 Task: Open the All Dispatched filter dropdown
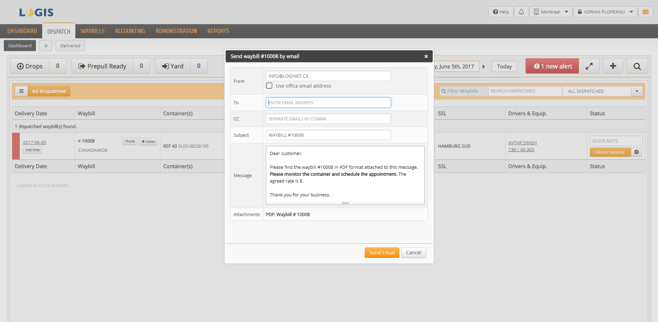click(x=637, y=91)
